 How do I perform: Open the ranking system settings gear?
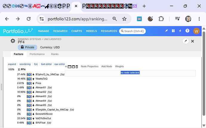click(x=13, y=41)
